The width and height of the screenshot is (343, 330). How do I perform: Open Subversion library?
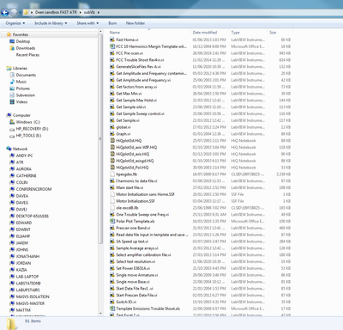pos(26,95)
